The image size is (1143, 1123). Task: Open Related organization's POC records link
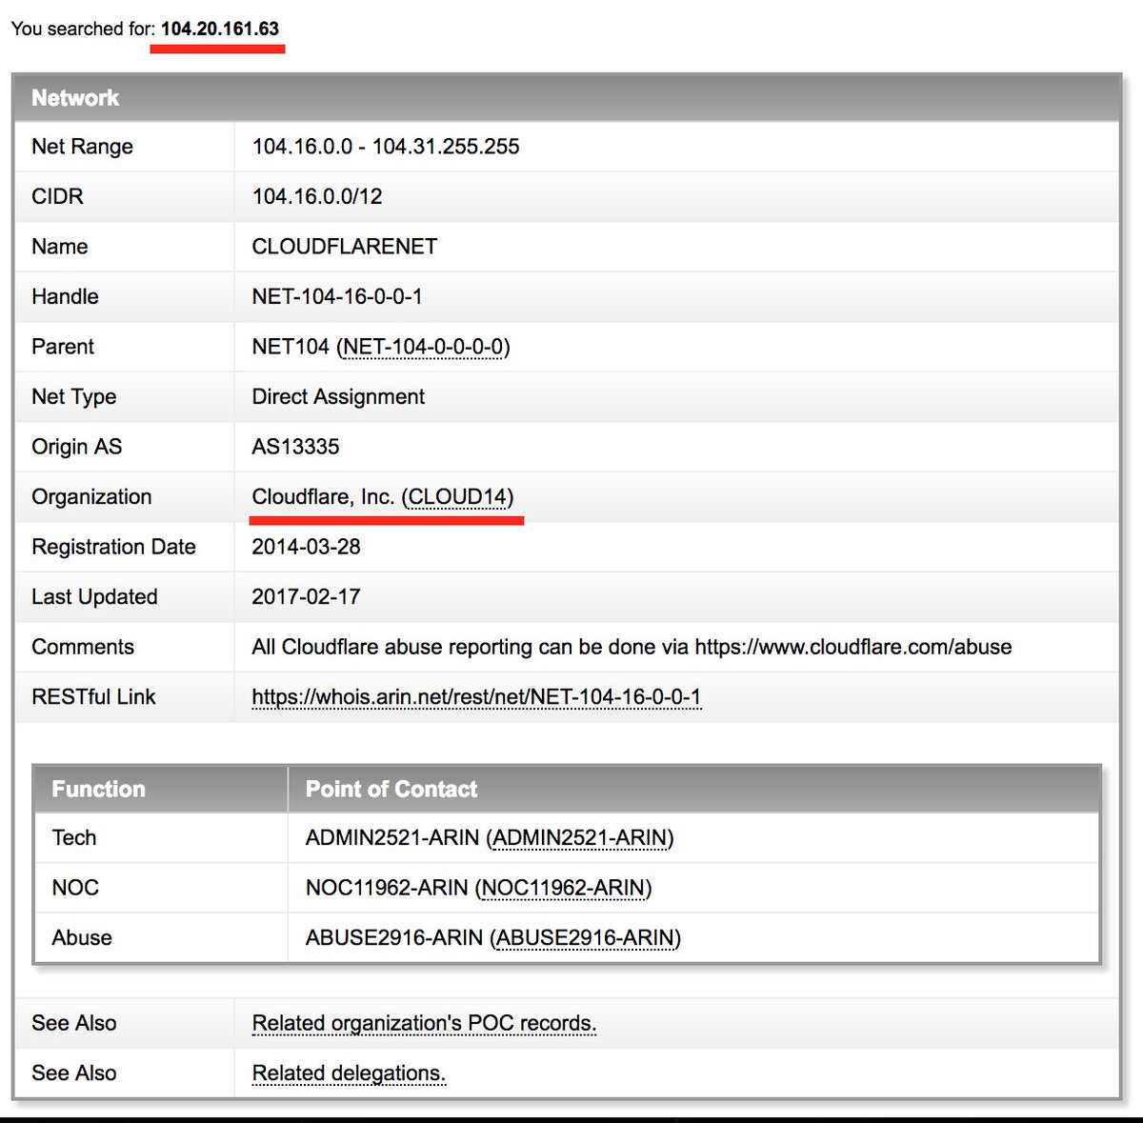[424, 1023]
